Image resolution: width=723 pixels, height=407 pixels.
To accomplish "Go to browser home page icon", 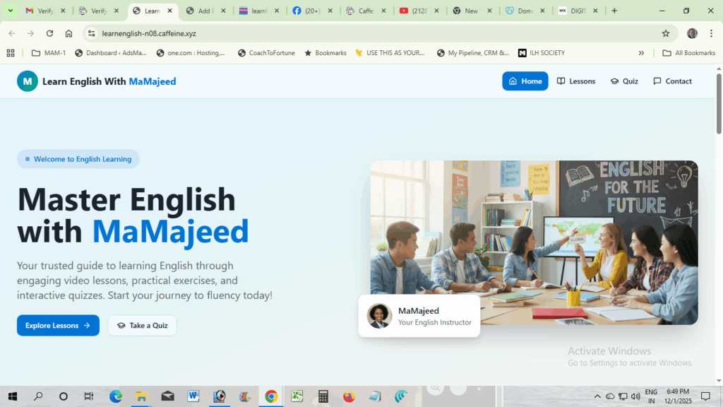I will (68, 33).
